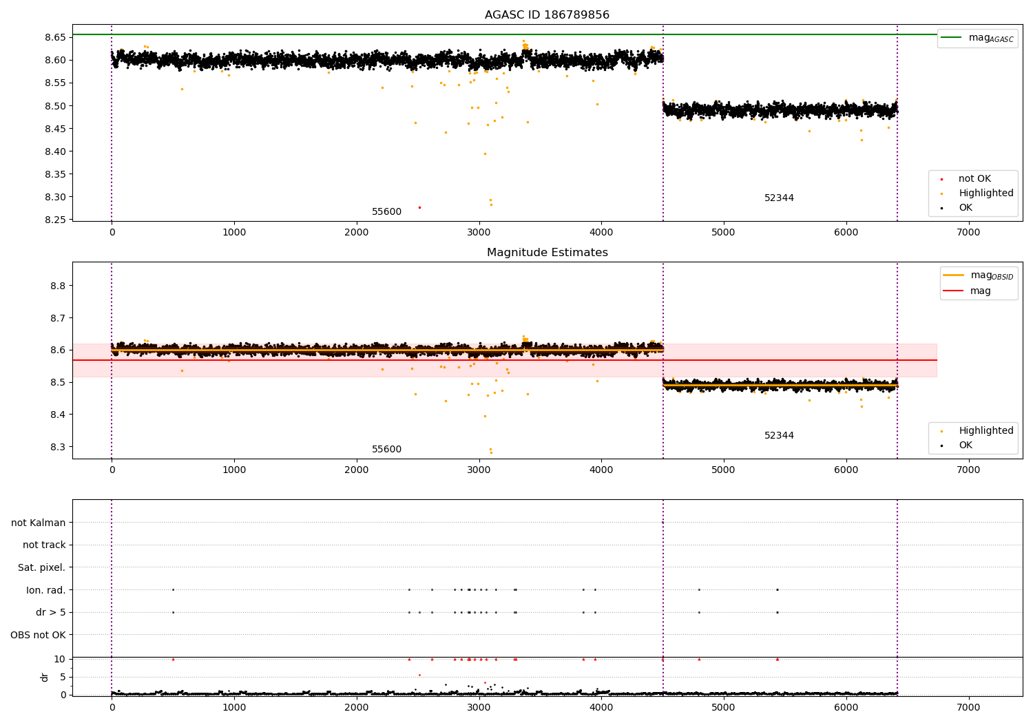Click the red dot marker beside 'not OK' legend entry
Screen dimensions: 1033x723
click(942, 179)
